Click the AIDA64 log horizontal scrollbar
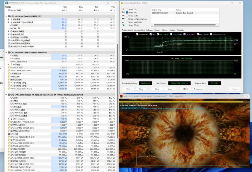The width and height of the screenshot is (252, 172). 185,25
